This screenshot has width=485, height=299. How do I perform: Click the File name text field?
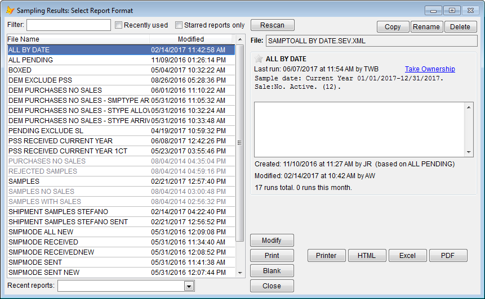371,40
